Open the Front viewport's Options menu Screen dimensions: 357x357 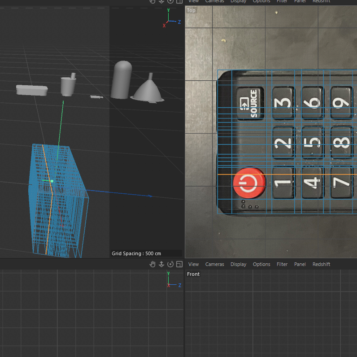pos(261,264)
